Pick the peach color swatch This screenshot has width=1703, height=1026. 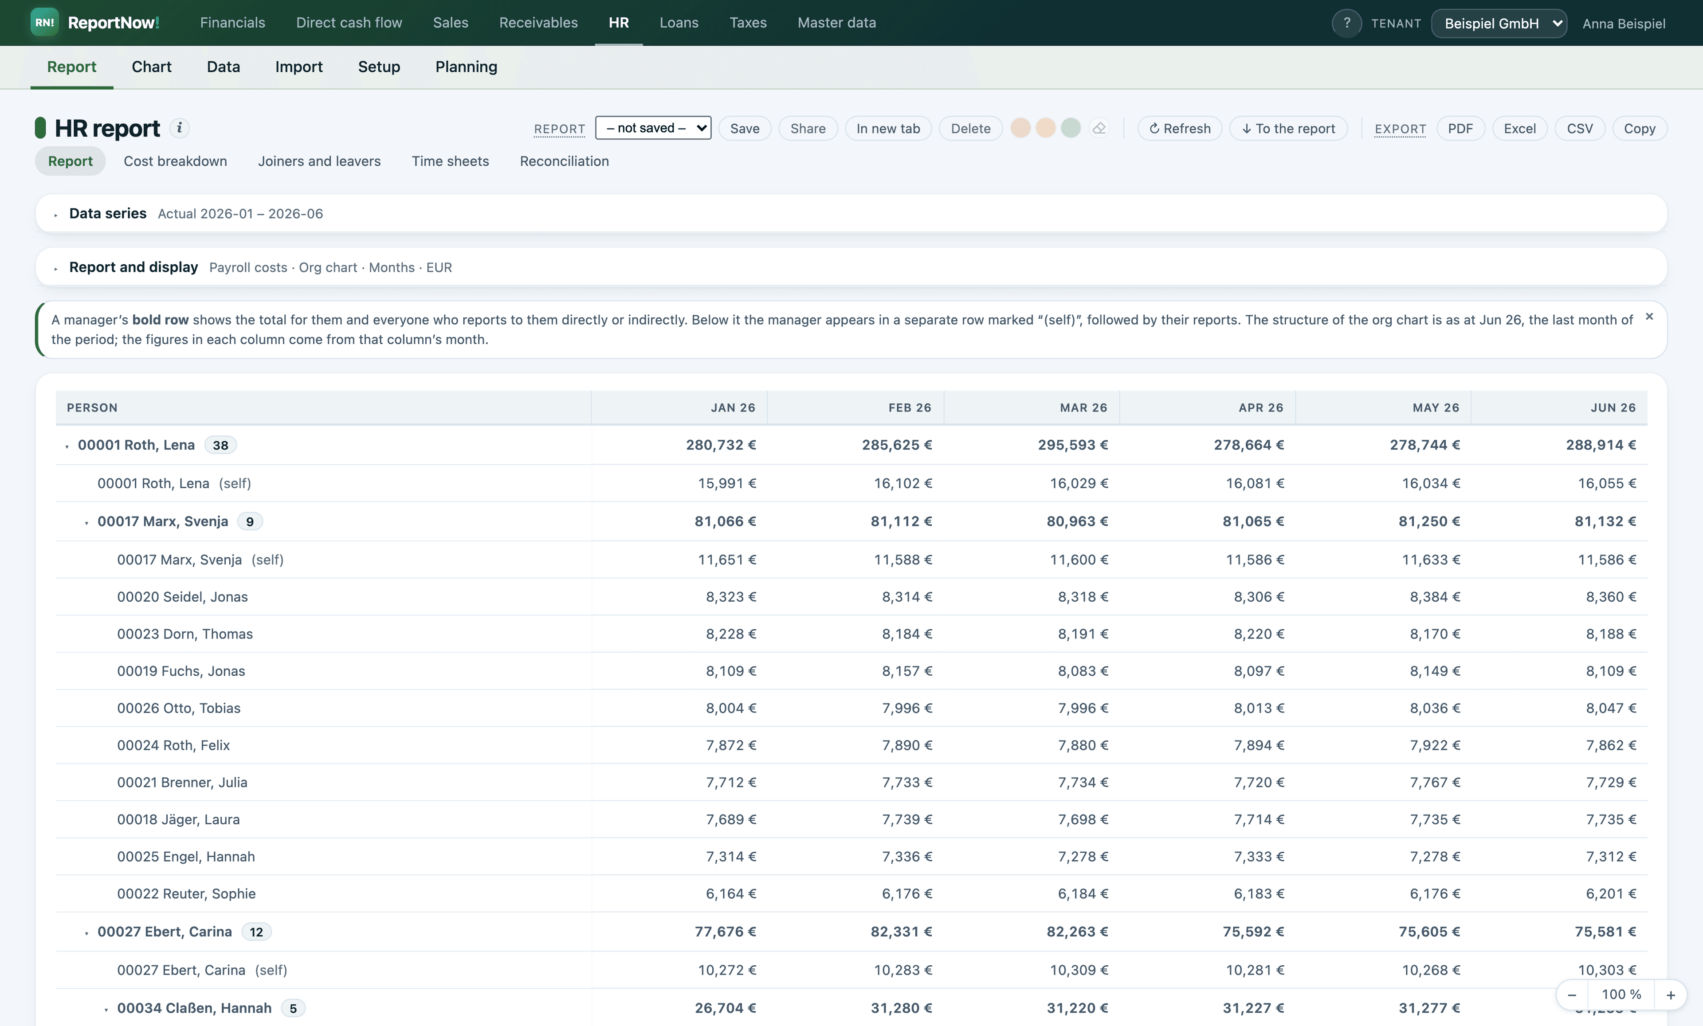click(x=1020, y=128)
